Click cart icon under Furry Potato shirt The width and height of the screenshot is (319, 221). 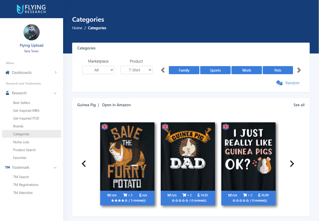tap(125, 195)
